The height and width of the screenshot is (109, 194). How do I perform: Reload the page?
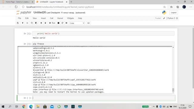coord(16,7)
